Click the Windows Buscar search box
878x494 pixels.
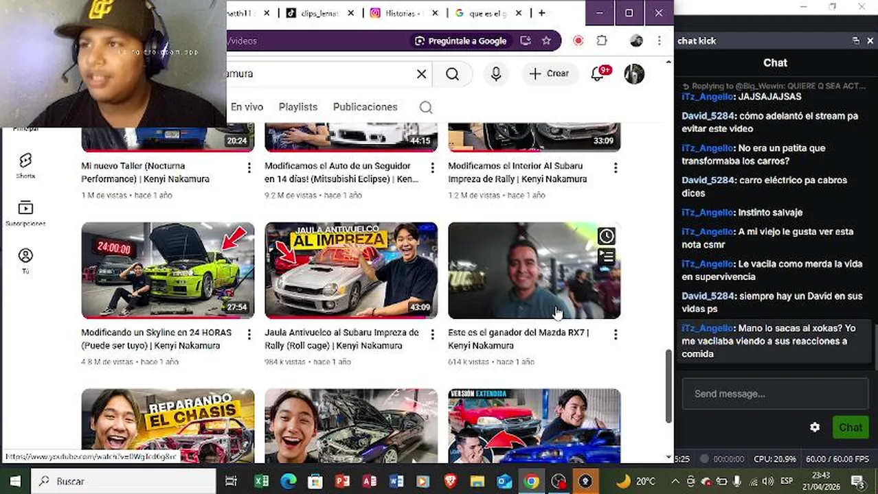124,481
